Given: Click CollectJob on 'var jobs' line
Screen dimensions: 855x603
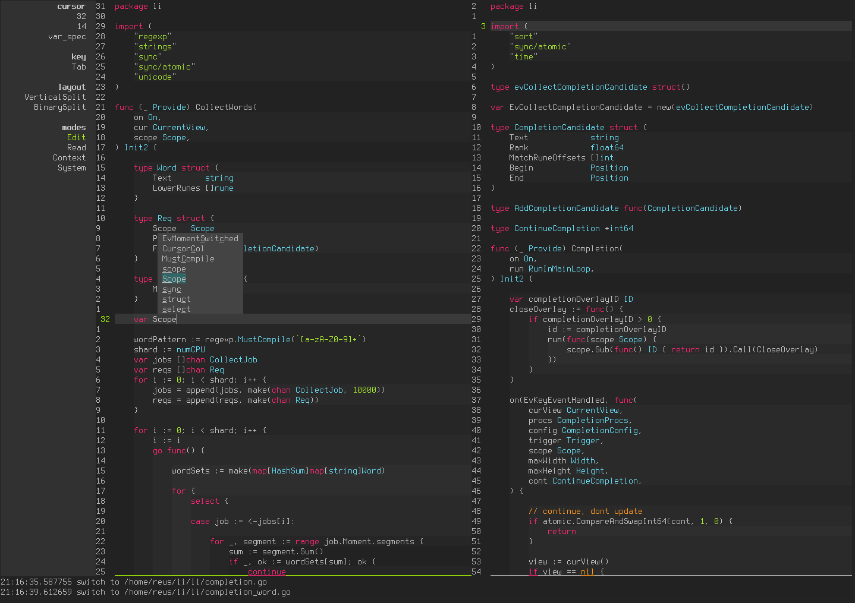Looking at the screenshot, I should [233, 359].
